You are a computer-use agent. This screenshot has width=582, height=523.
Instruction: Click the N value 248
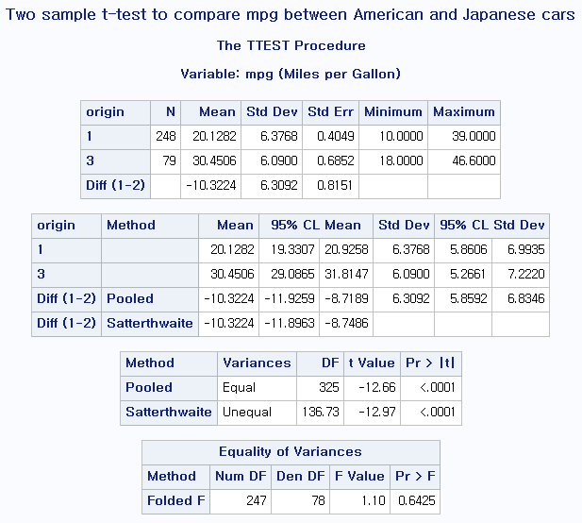click(x=165, y=136)
